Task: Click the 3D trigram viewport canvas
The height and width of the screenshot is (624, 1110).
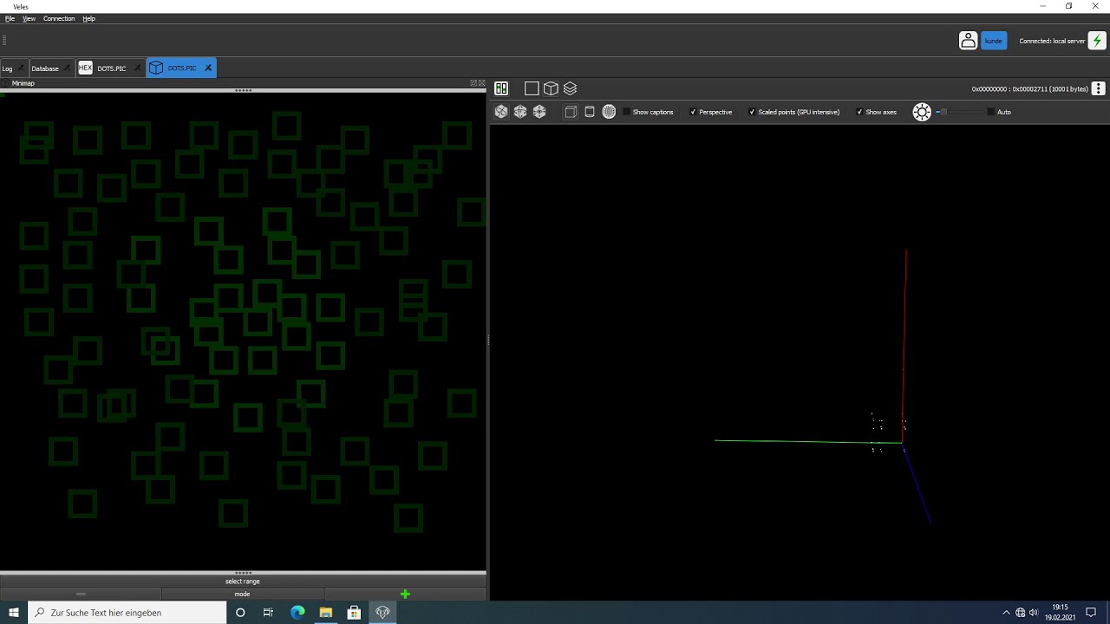Action: pos(800,361)
